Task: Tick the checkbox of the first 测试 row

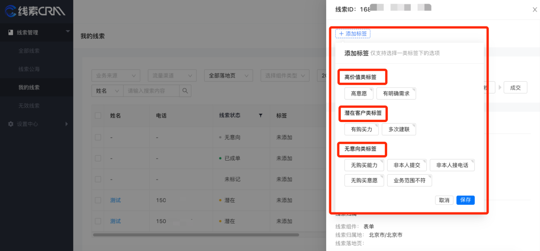Action: 98,200
